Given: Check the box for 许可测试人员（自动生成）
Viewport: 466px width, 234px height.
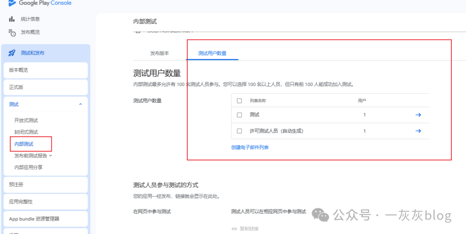Looking at the screenshot, I should click(239, 131).
